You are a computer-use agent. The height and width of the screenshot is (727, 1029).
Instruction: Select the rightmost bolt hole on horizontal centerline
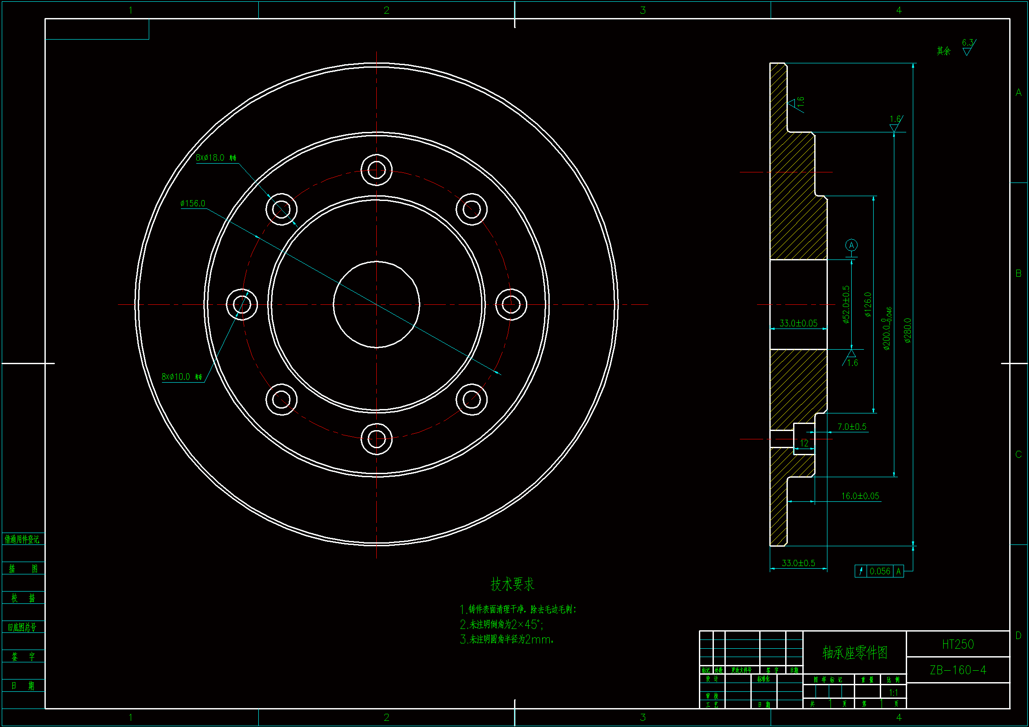(x=511, y=305)
